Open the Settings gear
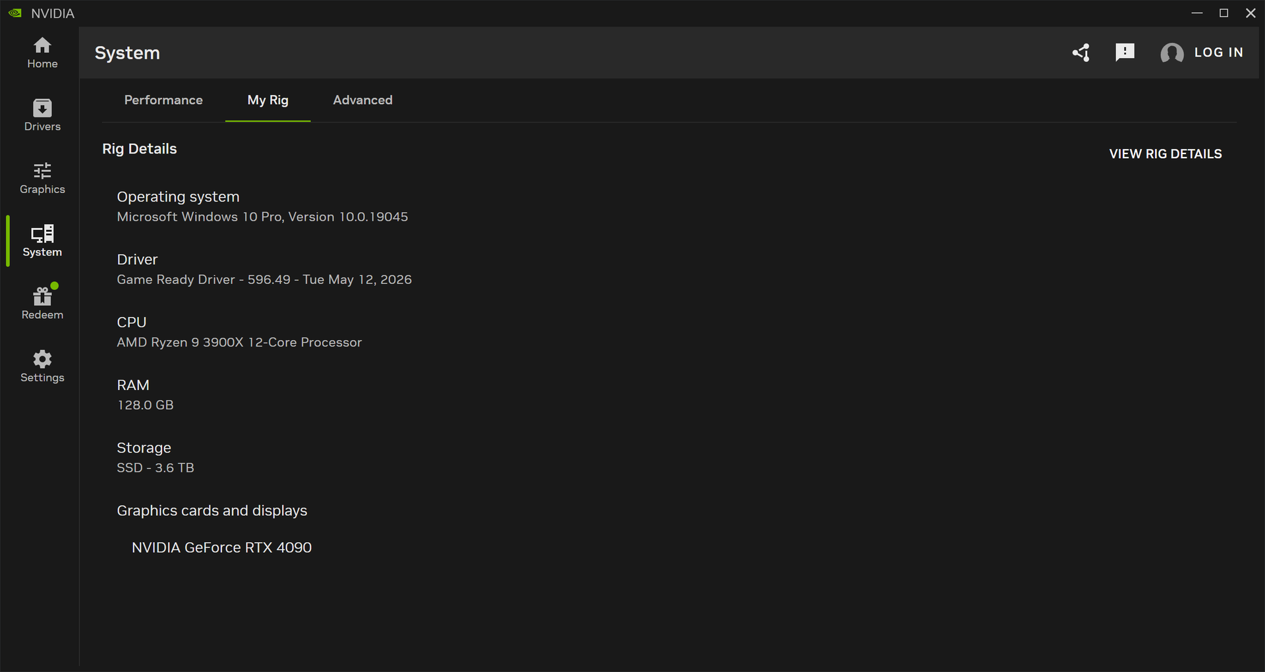This screenshot has width=1265, height=672. click(42, 366)
